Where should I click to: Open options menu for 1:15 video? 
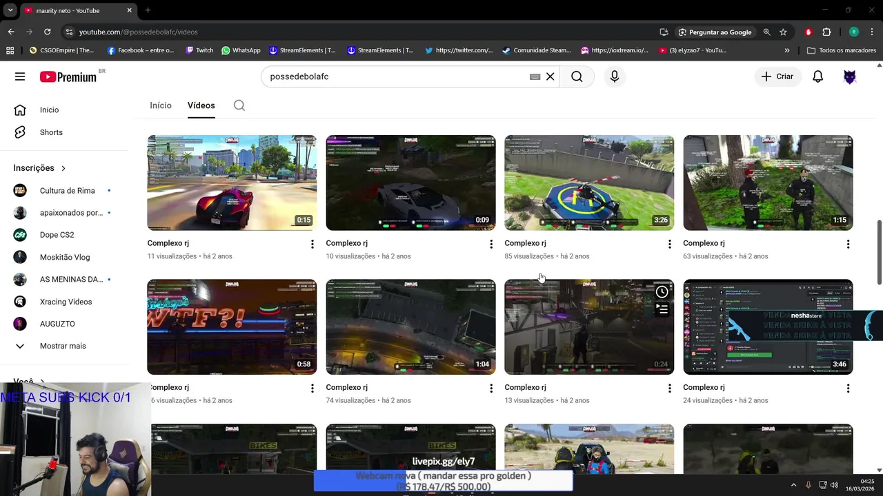848,244
